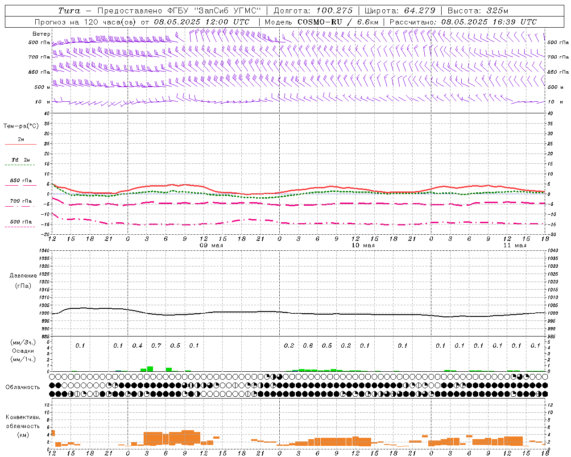
Task: Click the "Td 2м" dew point legend label
Action: pos(21,160)
